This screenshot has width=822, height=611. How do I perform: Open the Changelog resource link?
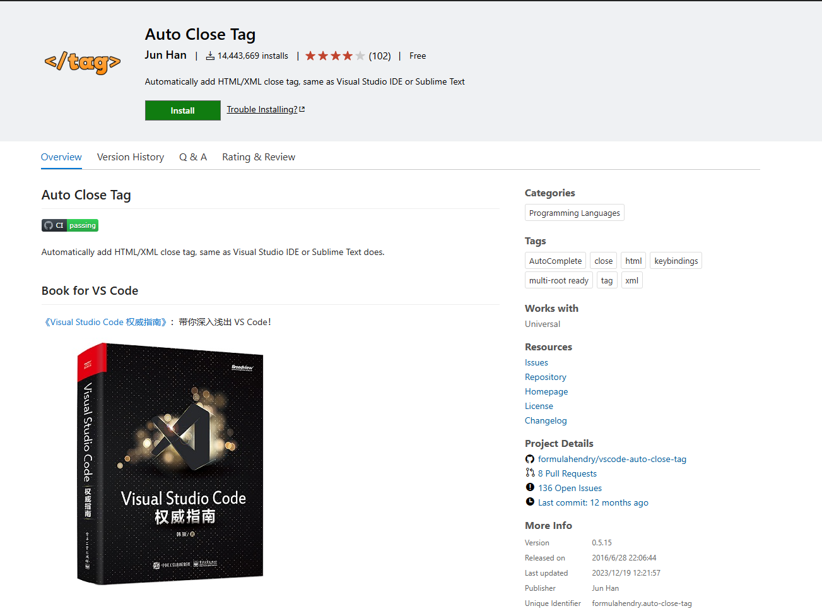click(x=546, y=420)
